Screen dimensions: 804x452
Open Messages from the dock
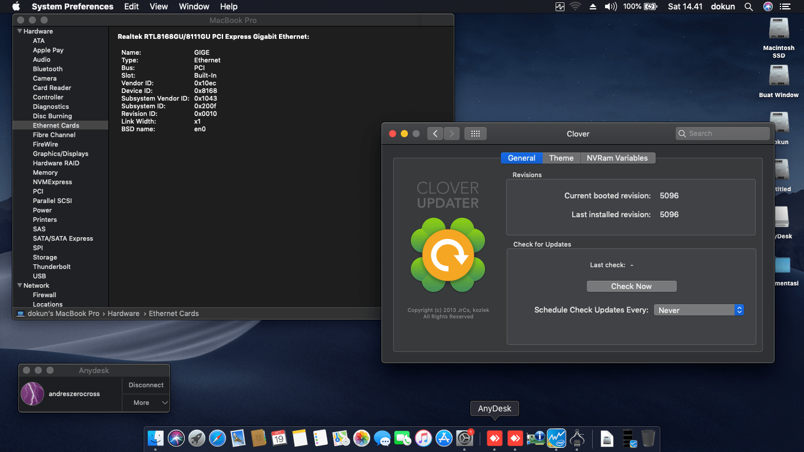coord(382,438)
